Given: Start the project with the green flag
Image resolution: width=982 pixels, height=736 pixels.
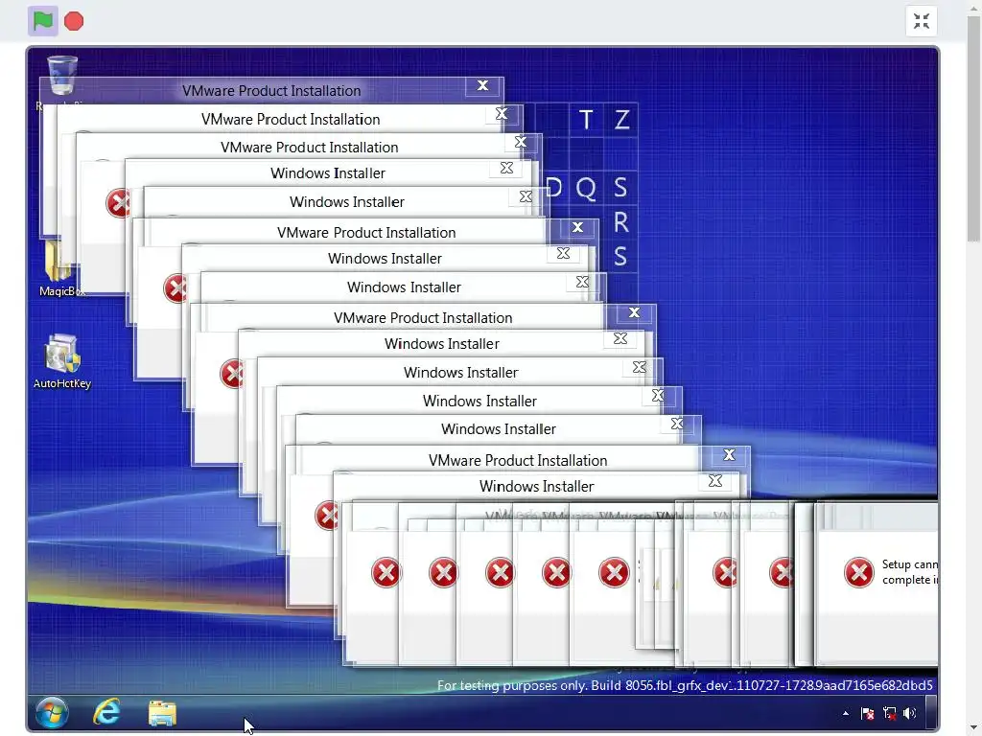Looking at the screenshot, I should point(42,21).
